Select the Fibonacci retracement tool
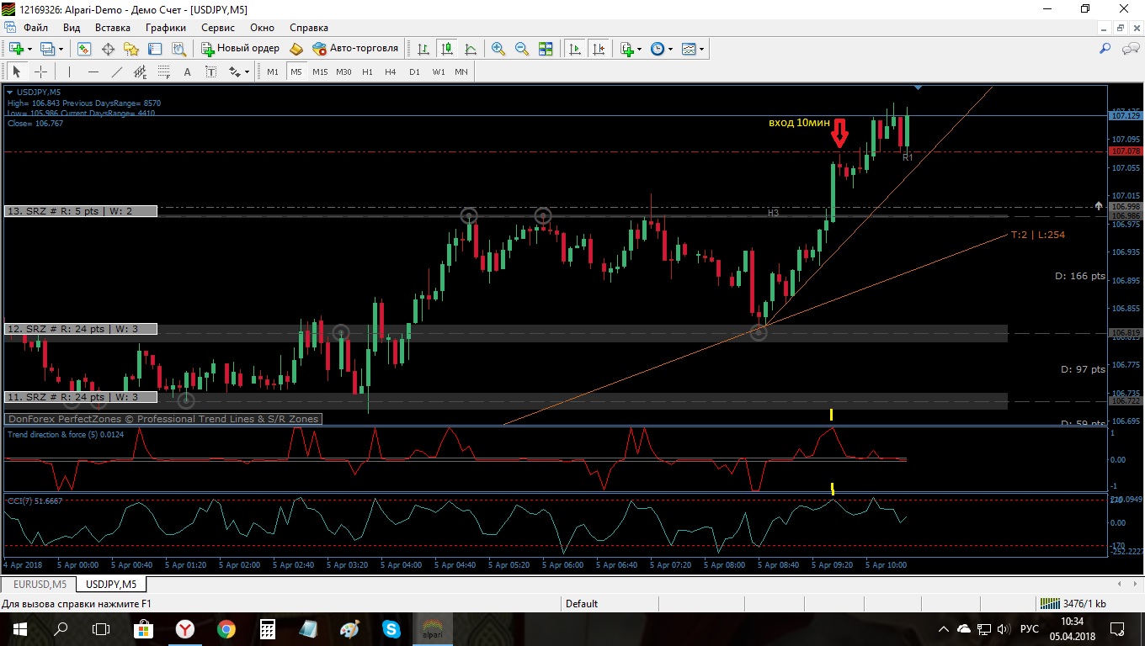Image resolution: width=1145 pixels, height=646 pixels. [x=164, y=71]
